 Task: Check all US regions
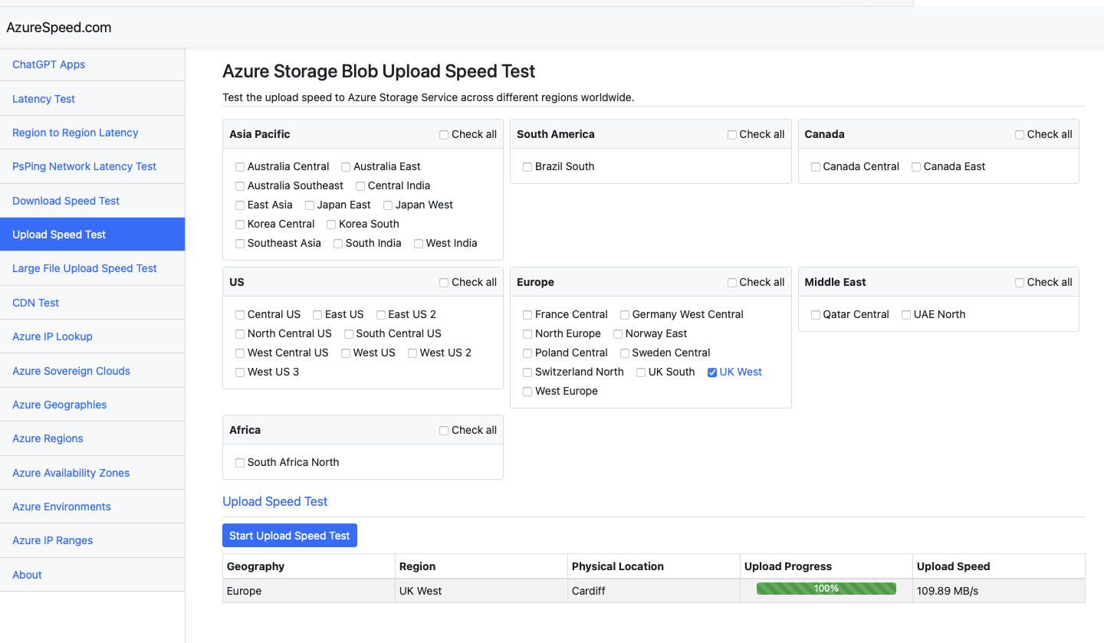coord(444,283)
